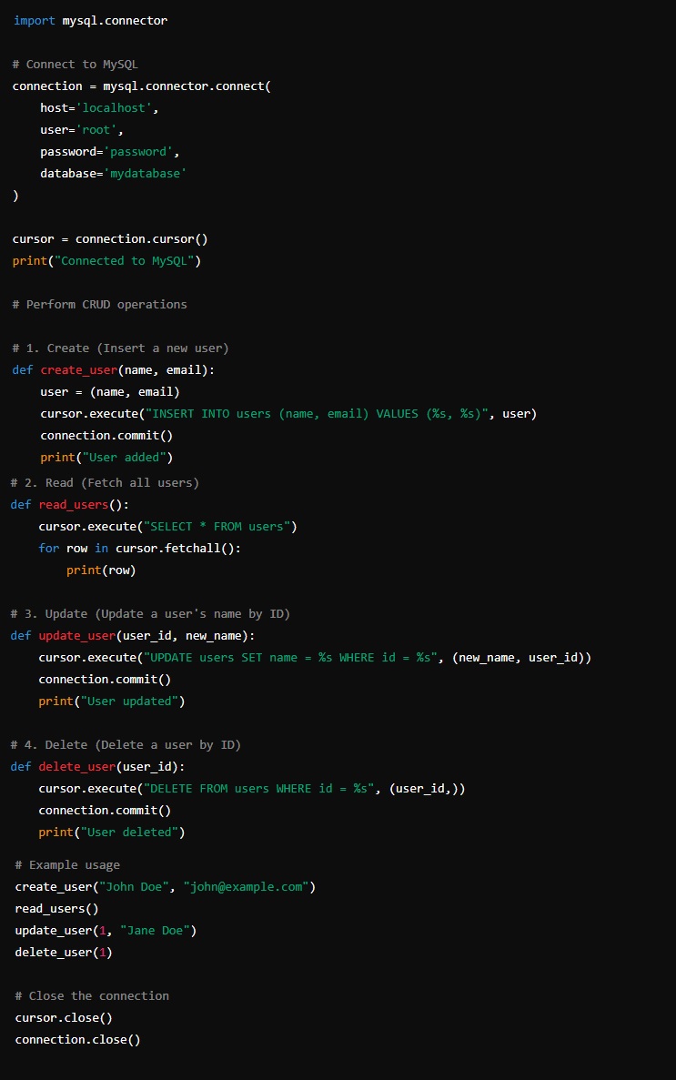Click the '# Perform CRUD operations' comment
Screen dimensions: 676x1080
tap(99, 304)
